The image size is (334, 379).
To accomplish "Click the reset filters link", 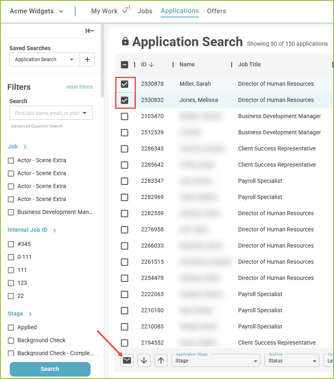I will tap(79, 87).
